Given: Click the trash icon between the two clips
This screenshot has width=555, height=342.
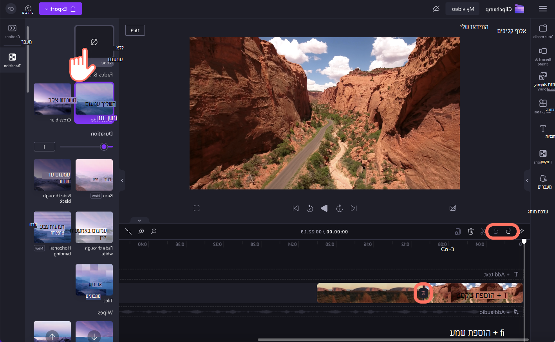Looking at the screenshot, I should (x=423, y=293).
